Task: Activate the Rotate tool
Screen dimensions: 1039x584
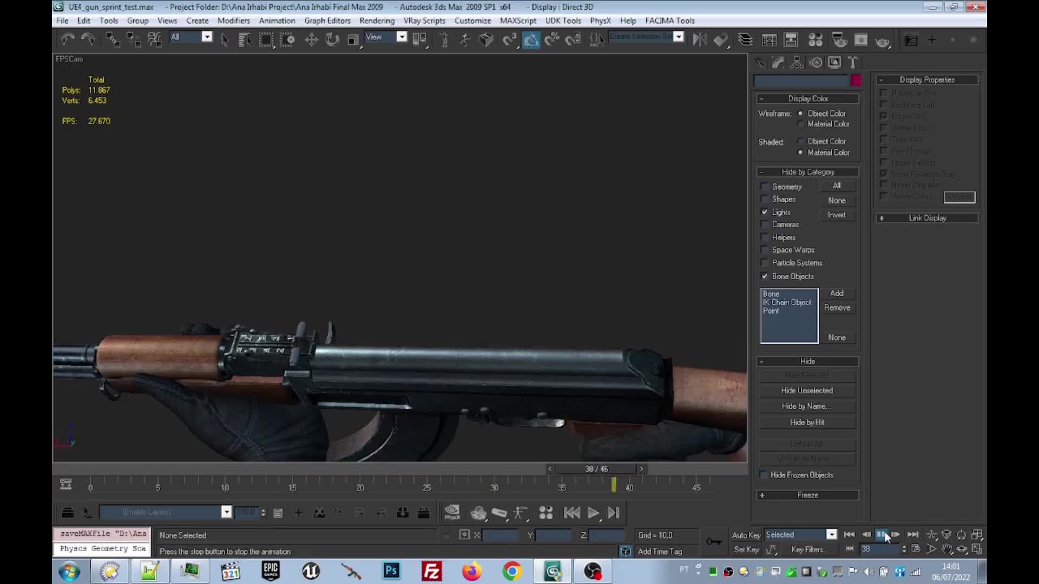Action: coord(332,39)
